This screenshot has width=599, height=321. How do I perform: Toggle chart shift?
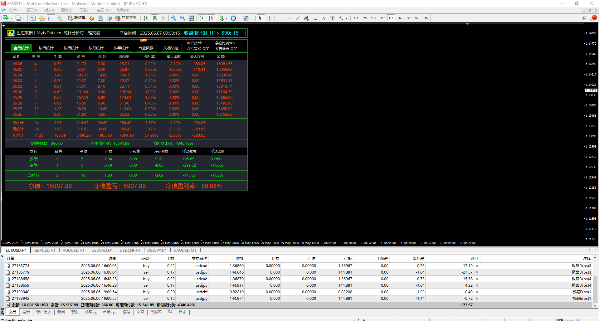pyautogui.click(x=211, y=18)
